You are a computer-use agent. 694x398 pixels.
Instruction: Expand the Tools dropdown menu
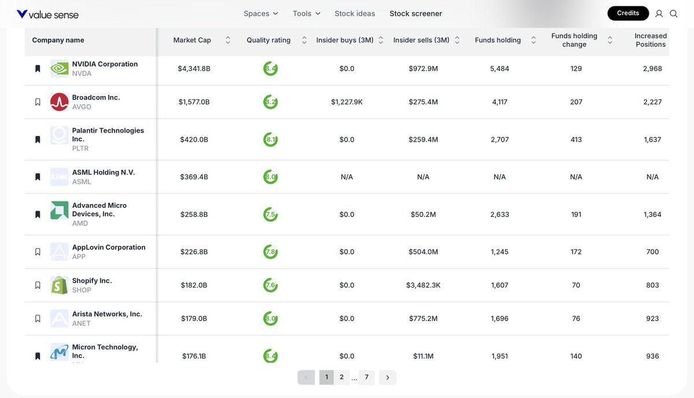(x=307, y=13)
